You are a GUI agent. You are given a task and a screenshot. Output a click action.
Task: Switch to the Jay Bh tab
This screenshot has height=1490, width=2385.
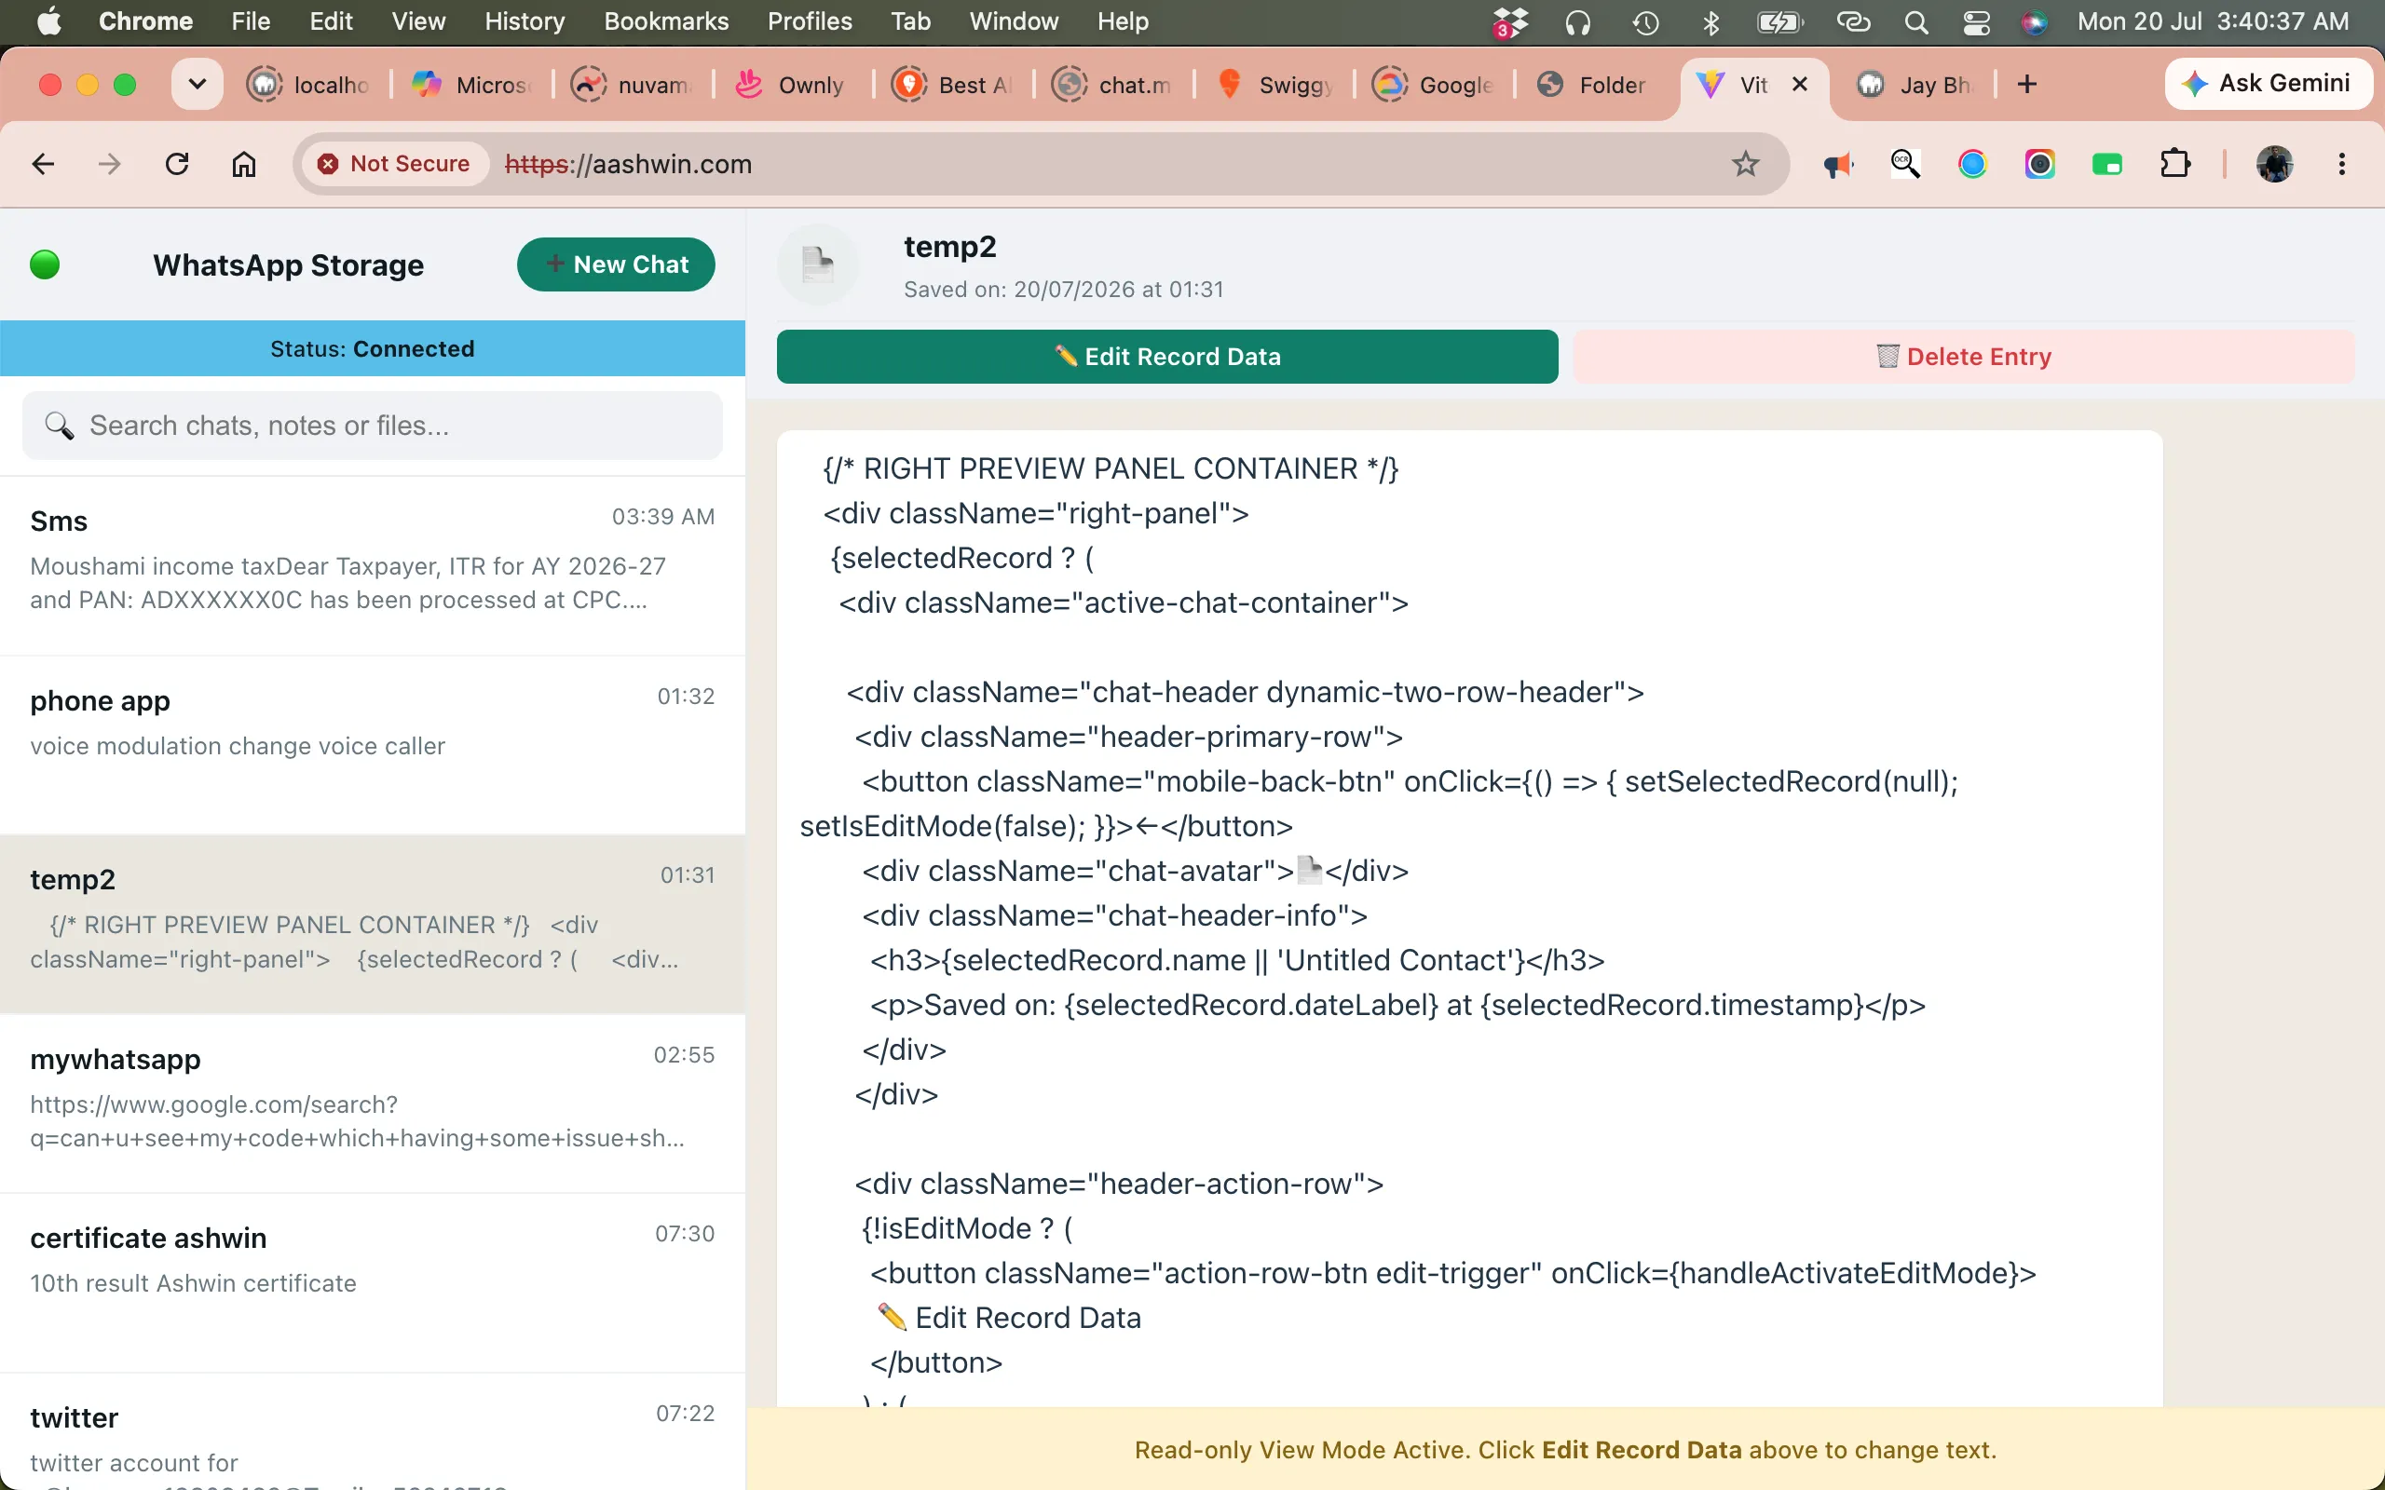pyautogui.click(x=1915, y=85)
